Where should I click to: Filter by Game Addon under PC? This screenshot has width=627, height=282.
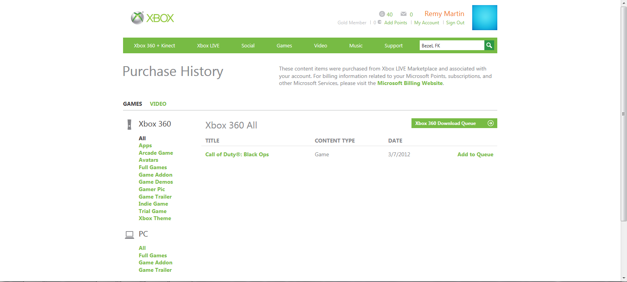(156, 262)
